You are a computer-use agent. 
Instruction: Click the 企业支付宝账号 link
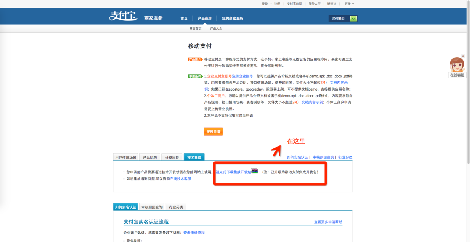[x=219, y=76]
